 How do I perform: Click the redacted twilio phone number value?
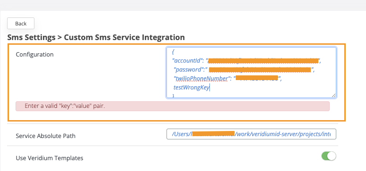[x=257, y=78]
